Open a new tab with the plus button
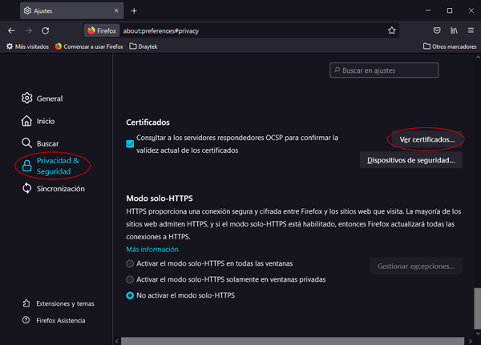The image size is (481, 345). 134,11
